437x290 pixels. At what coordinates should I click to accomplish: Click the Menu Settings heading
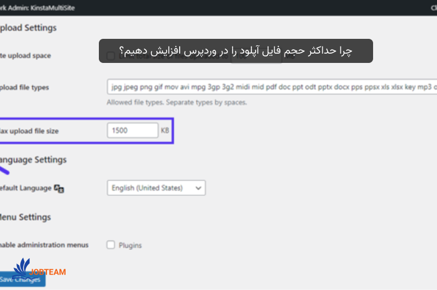click(25, 217)
